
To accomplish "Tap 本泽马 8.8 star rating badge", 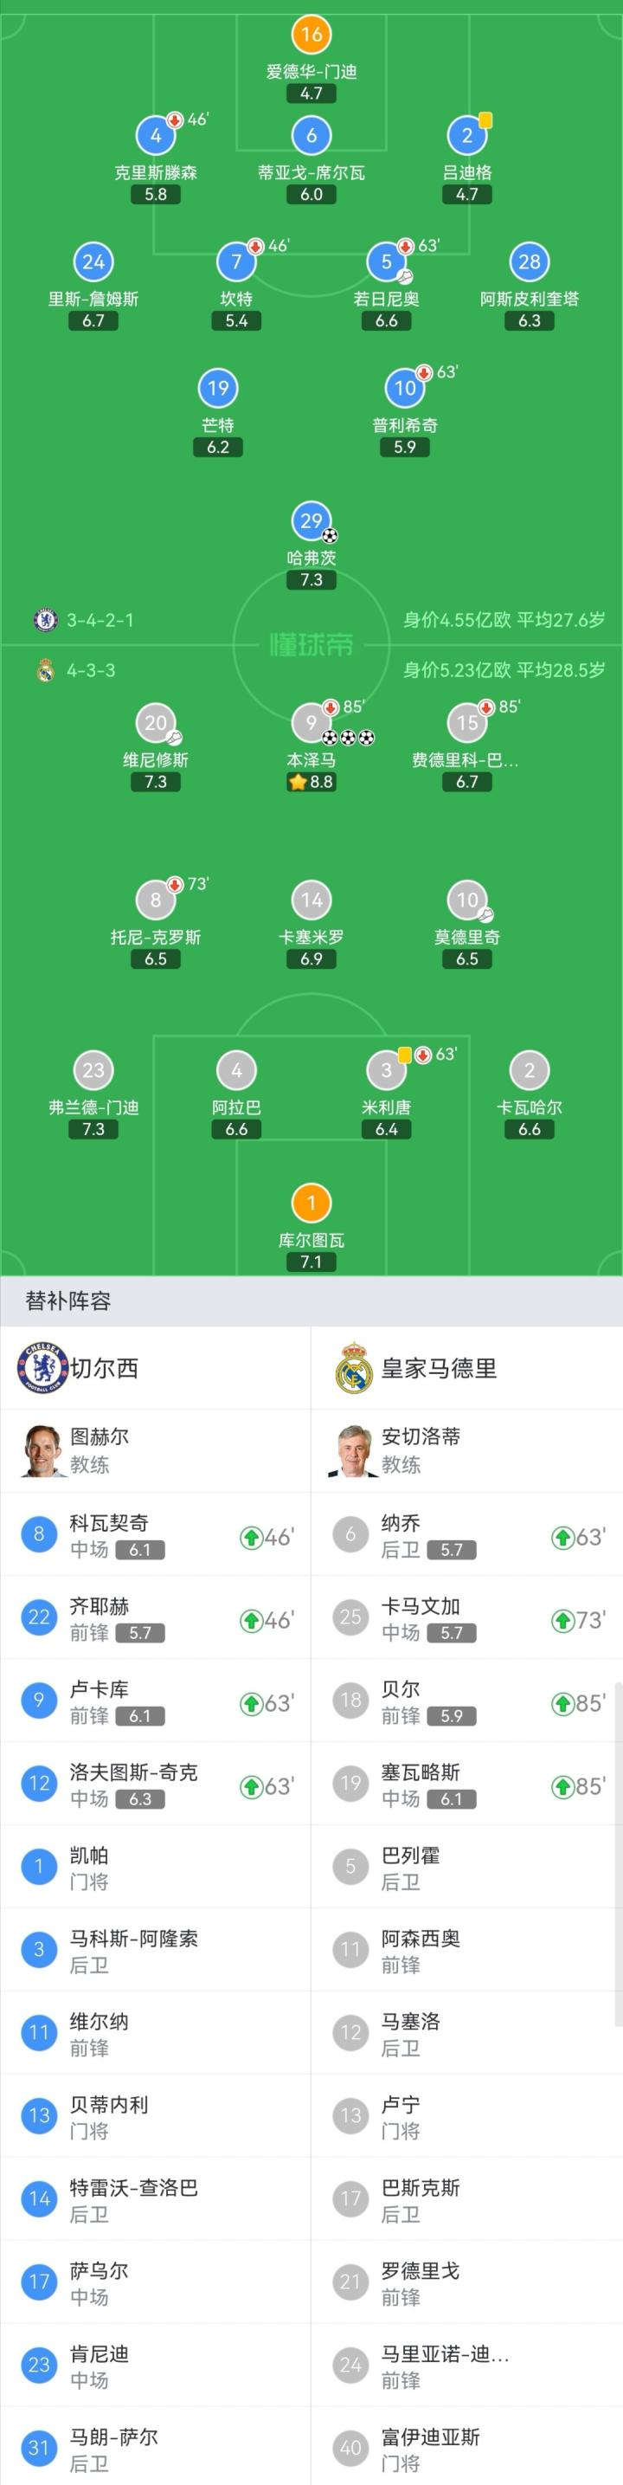I will point(311,781).
